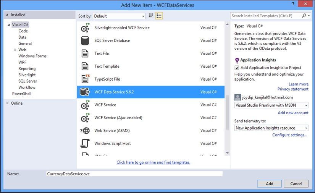The image size is (315, 193).
Task: Select the Workflow category
Action: 27,87
